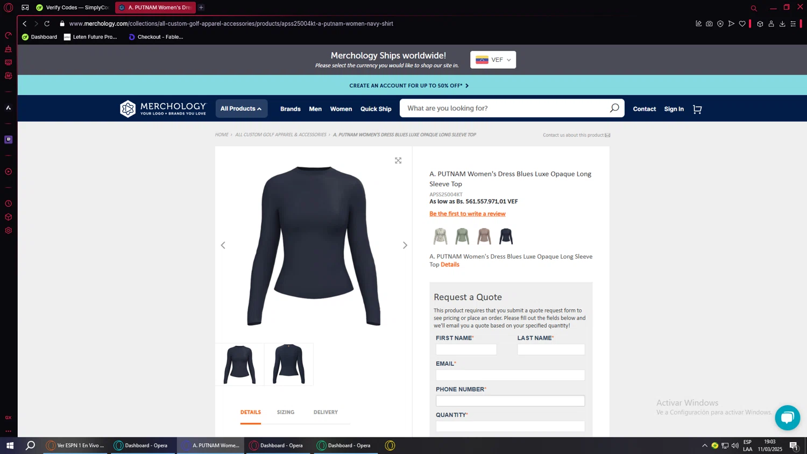The height and width of the screenshot is (454, 807).
Task: Search tabs with the red magnifier icon
Action: coord(754,8)
